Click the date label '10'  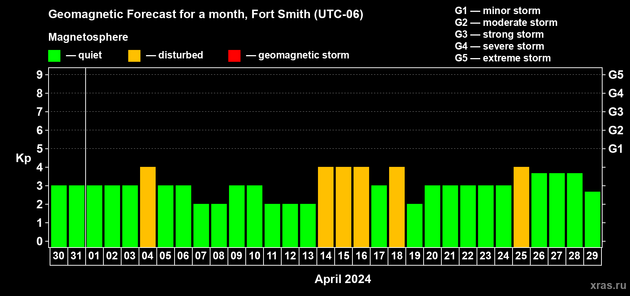coord(254,256)
